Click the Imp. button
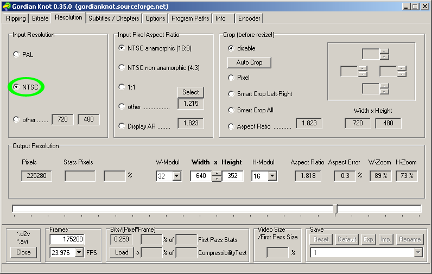This screenshot has height=274, width=432. 385,239
